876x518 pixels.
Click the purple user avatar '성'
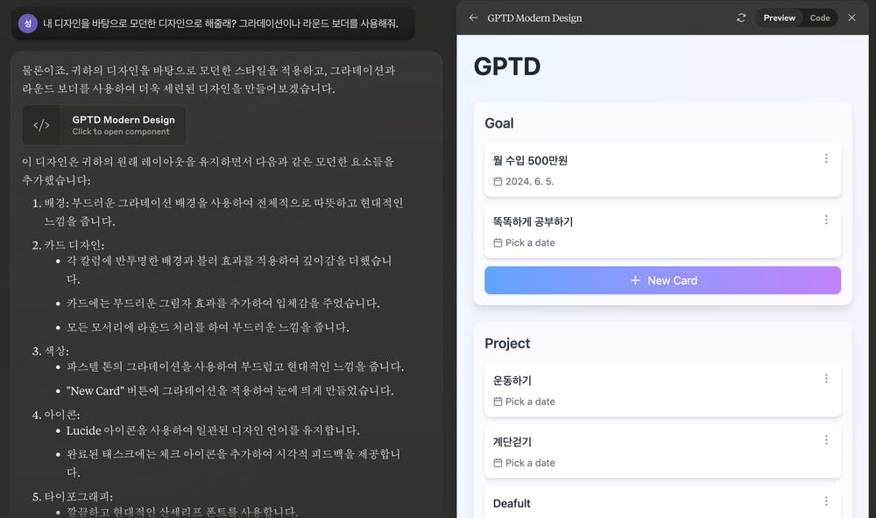point(28,24)
